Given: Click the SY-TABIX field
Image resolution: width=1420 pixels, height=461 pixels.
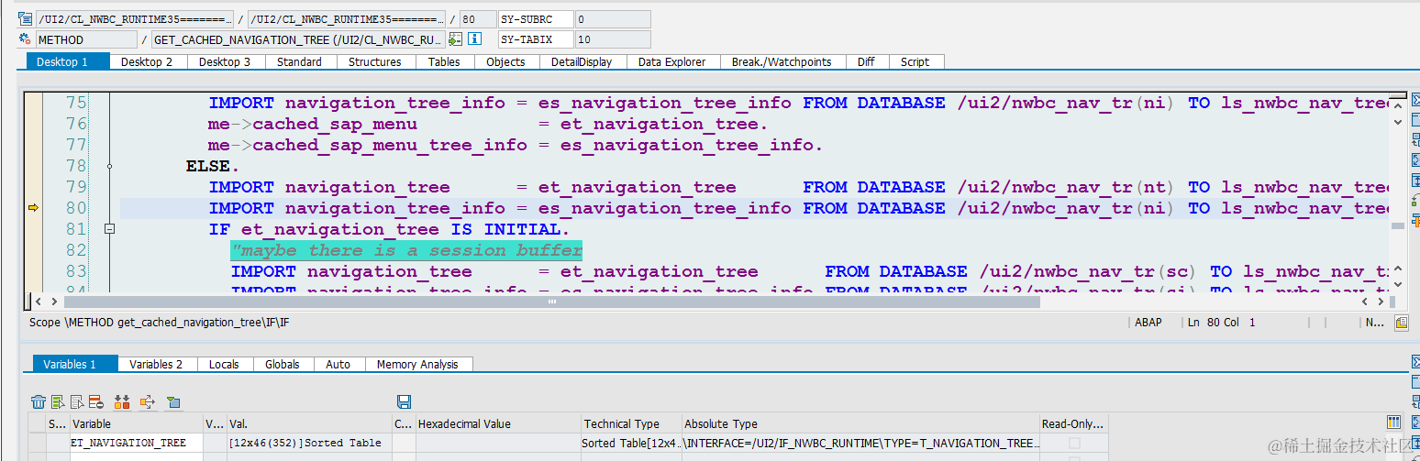Looking at the screenshot, I should click(536, 39).
